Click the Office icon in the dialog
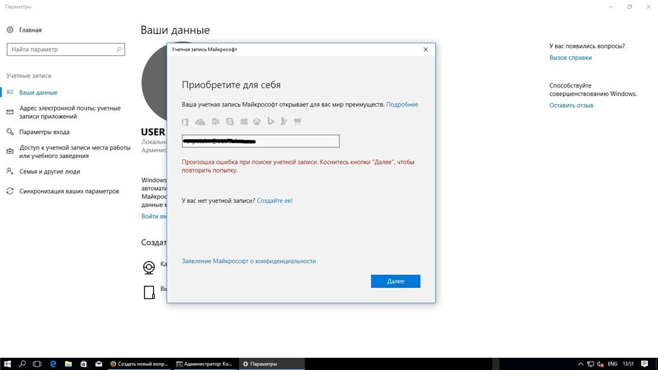The image size is (658, 370). tap(185, 121)
